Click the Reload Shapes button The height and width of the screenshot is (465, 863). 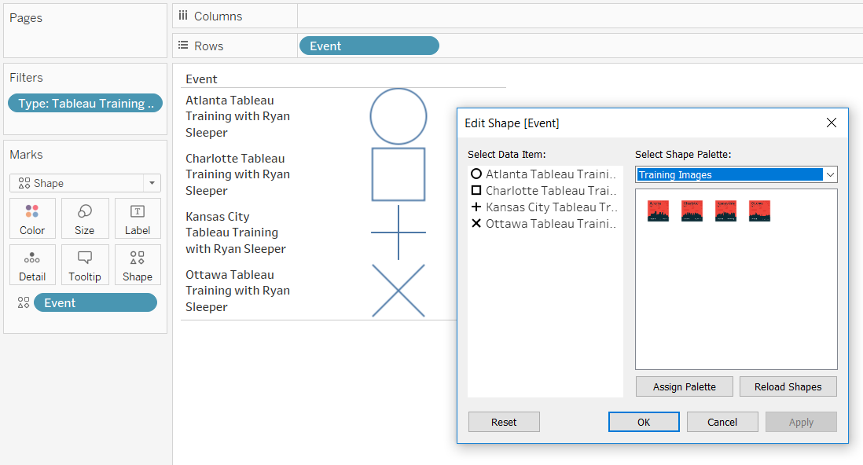coord(788,386)
